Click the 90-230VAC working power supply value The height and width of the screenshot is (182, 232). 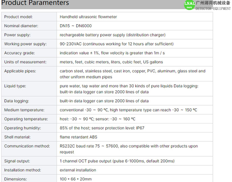(116, 44)
